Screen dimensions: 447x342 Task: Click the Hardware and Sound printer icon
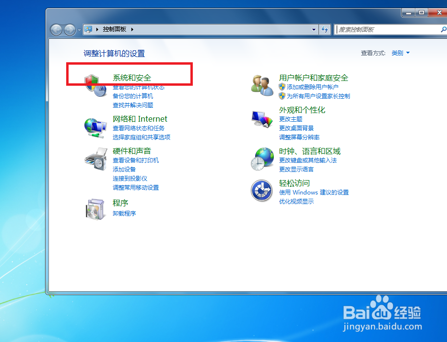tap(96, 159)
